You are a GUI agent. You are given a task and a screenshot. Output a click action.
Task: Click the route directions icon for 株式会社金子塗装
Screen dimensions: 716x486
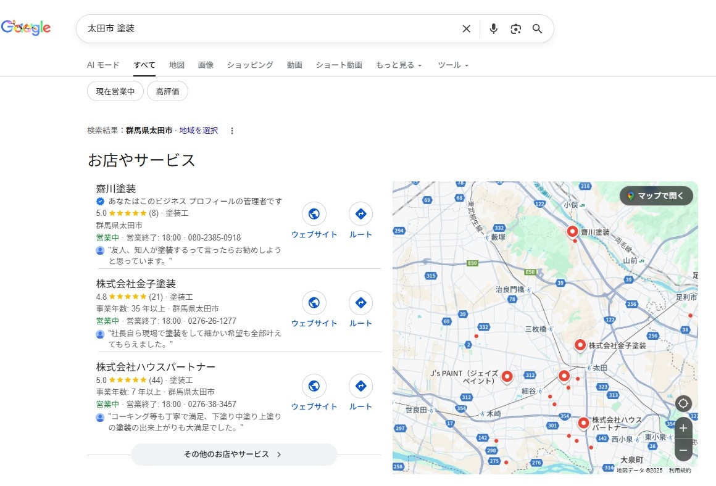pyautogui.click(x=360, y=303)
